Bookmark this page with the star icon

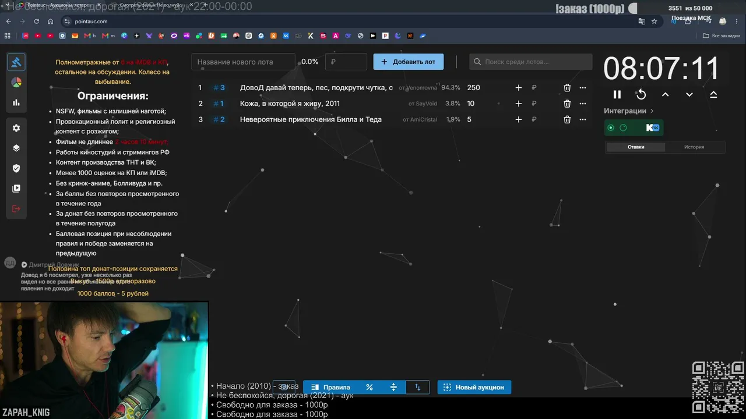point(654,22)
